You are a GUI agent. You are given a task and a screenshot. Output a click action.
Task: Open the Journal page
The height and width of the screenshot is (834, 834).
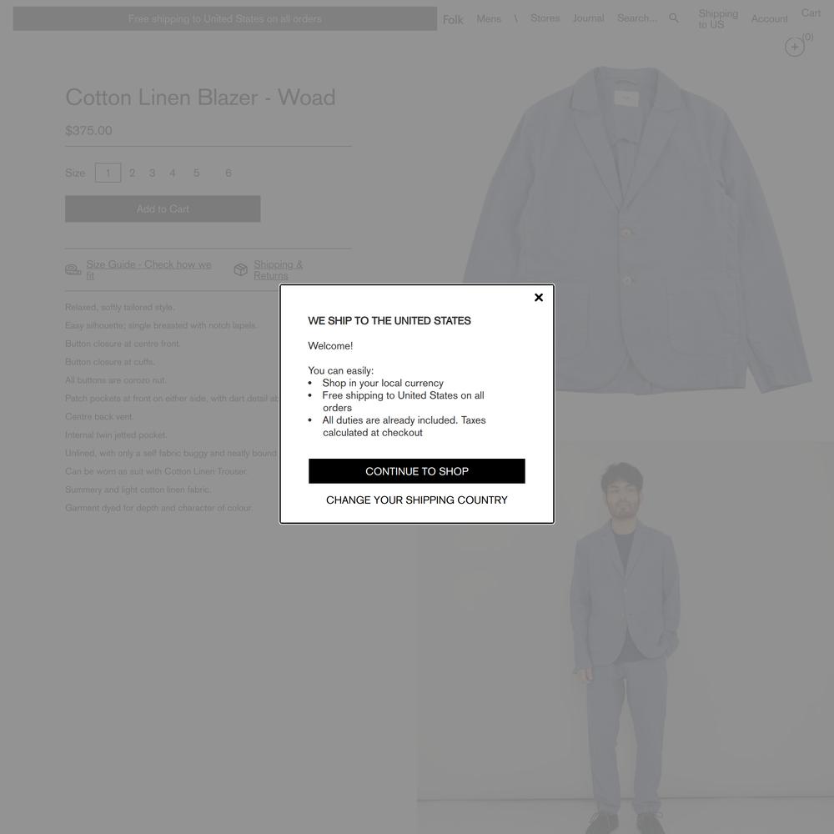coord(588,18)
